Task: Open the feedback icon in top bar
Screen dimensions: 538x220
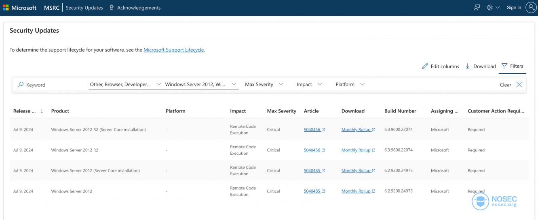Action: pos(477,8)
